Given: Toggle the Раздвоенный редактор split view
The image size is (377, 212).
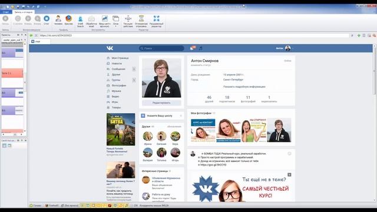Looking at the screenshot, I should (x=156, y=21).
